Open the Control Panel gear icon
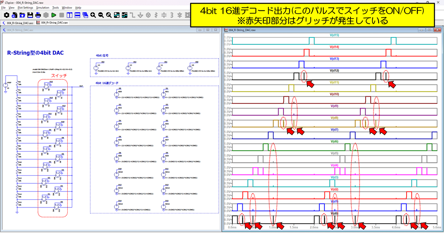This screenshot has width=444, height=233. pyautogui.click(x=6, y=15)
